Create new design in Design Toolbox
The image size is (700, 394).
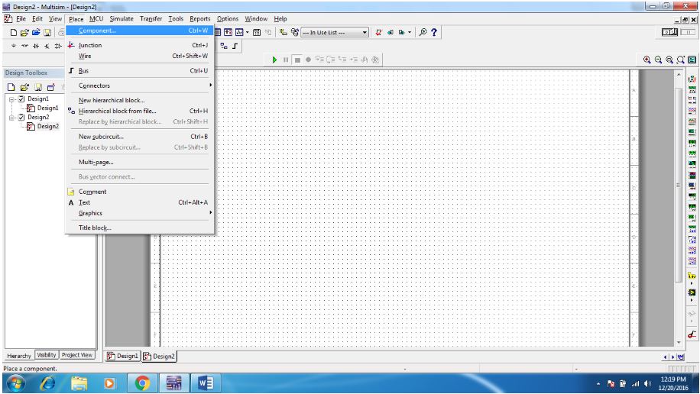pyautogui.click(x=11, y=87)
